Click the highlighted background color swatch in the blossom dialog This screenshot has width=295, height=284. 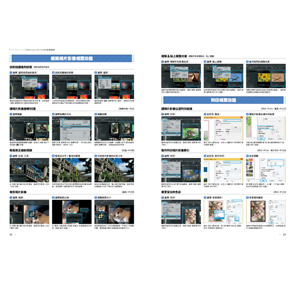click(x=237, y=219)
